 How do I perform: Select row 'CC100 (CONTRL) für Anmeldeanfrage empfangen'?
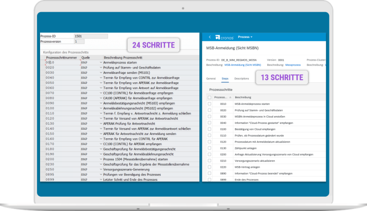tap(138, 93)
